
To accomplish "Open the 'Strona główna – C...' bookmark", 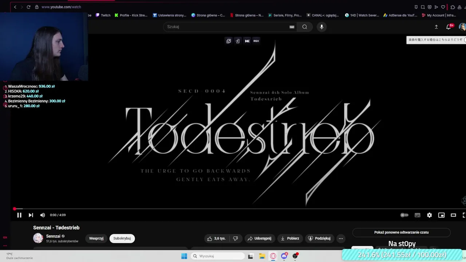I will [x=208, y=15].
